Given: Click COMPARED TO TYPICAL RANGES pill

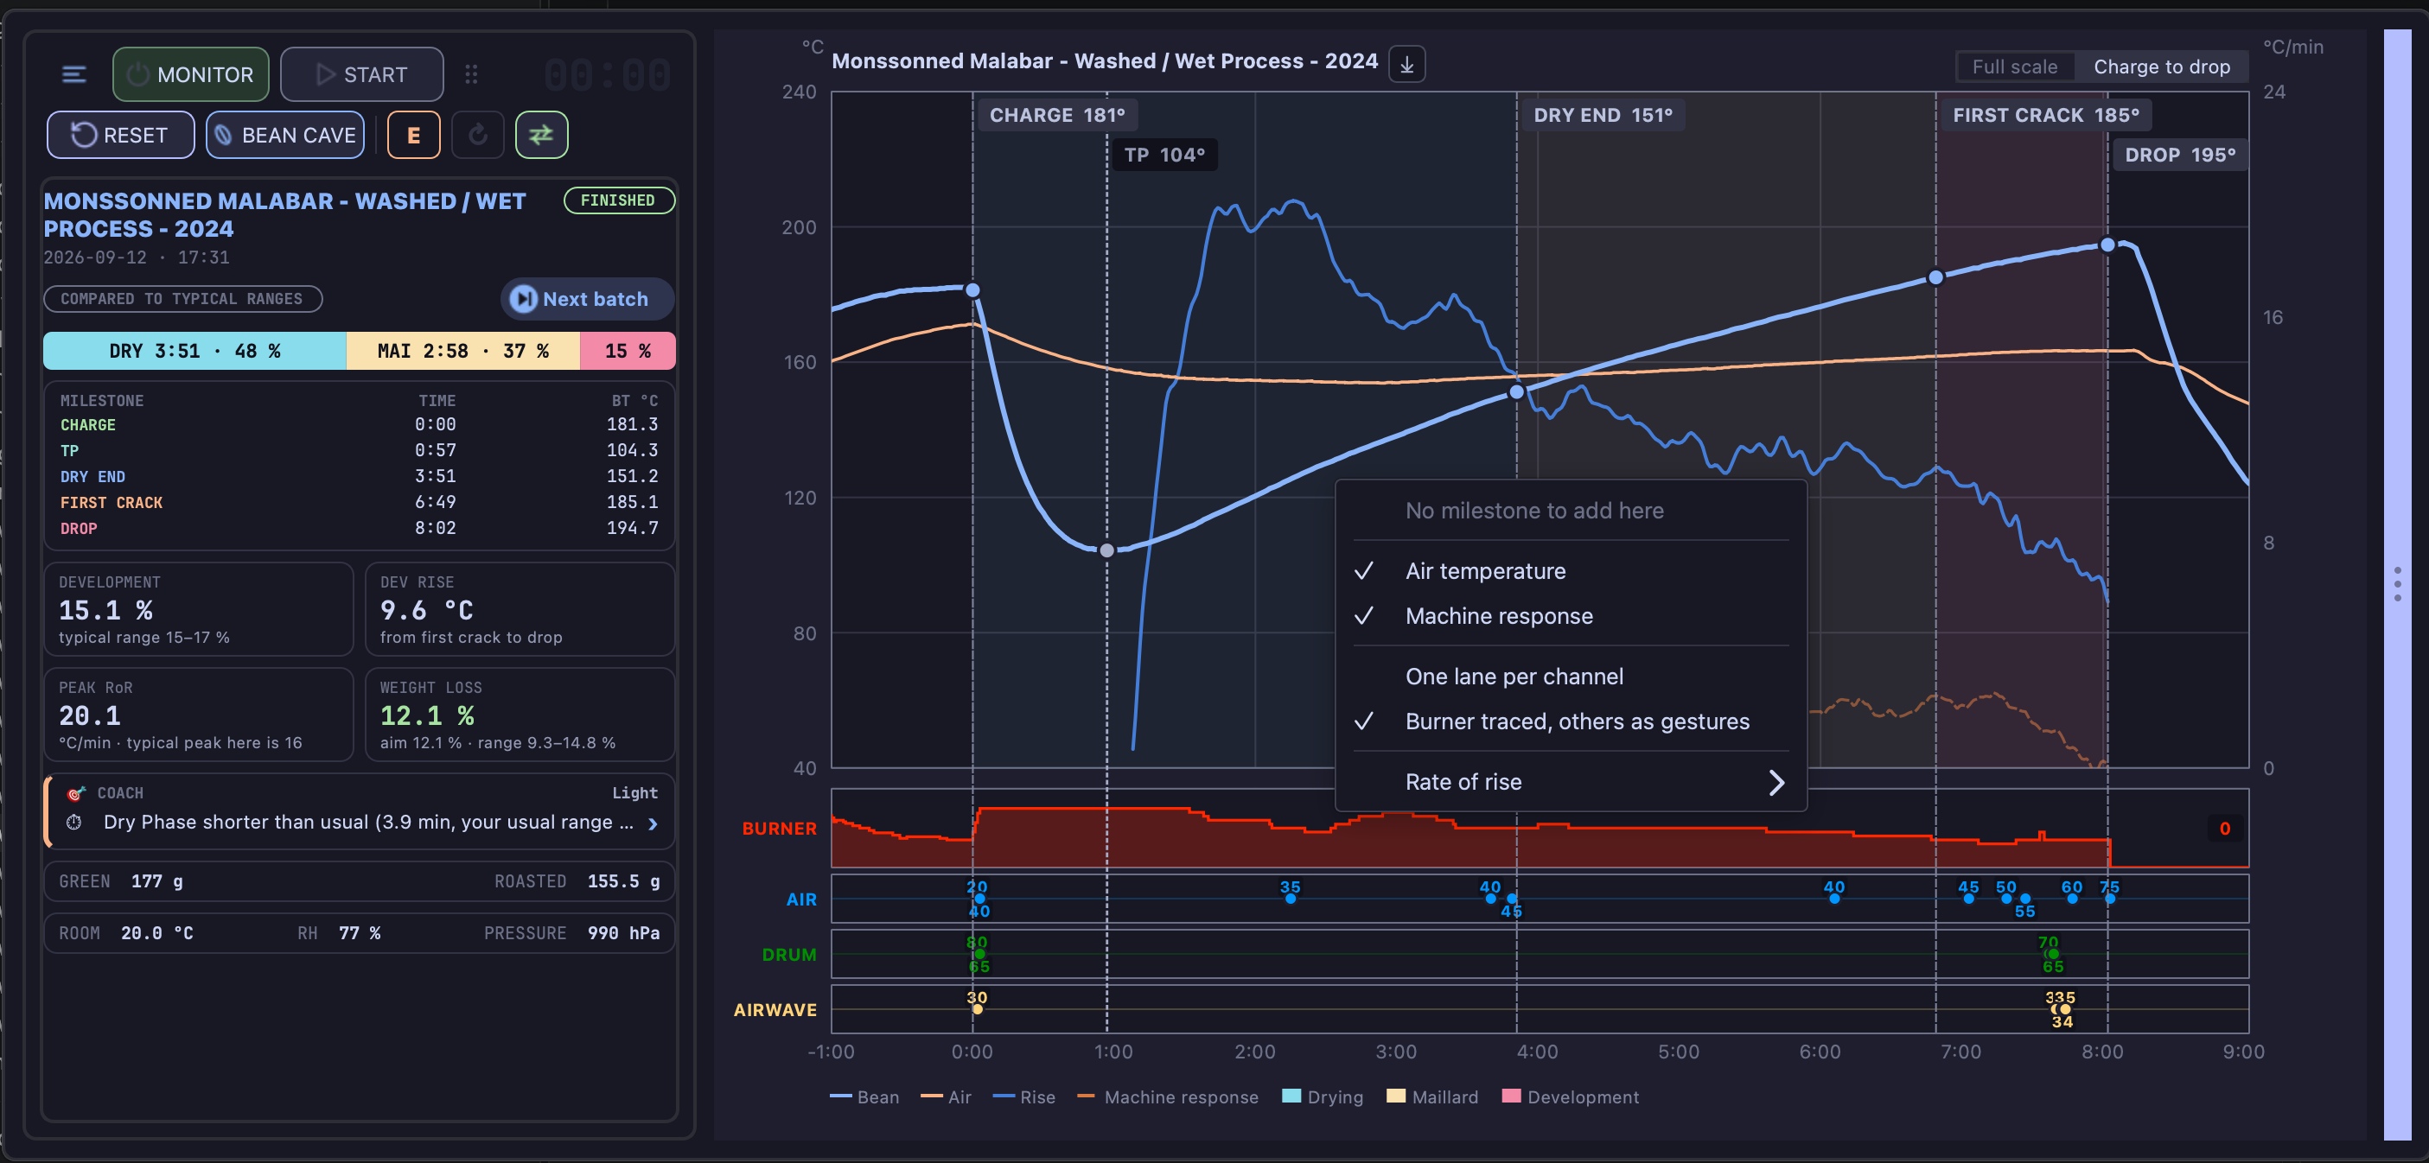Looking at the screenshot, I should coord(183,299).
